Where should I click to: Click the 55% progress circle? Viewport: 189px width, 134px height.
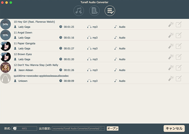(6, 35)
